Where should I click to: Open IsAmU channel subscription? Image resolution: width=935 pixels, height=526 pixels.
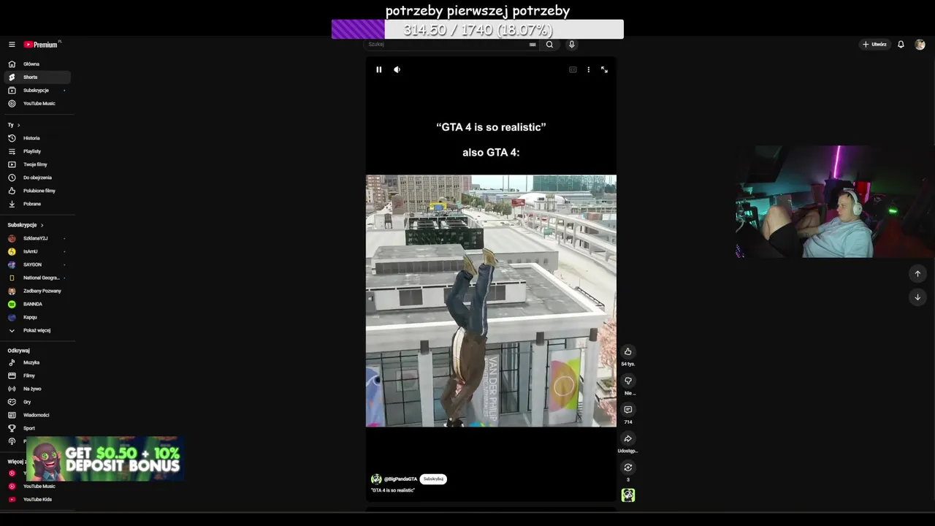pos(37,251)
